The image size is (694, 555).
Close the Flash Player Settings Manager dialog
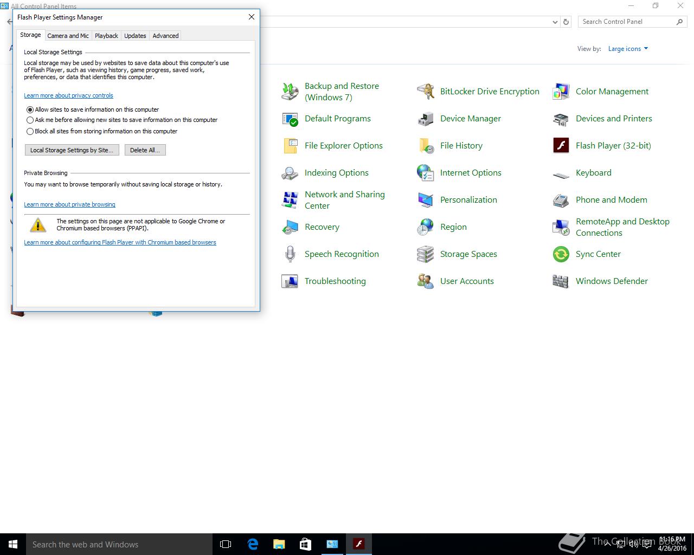pyautogui.click(x=252, y=17)
